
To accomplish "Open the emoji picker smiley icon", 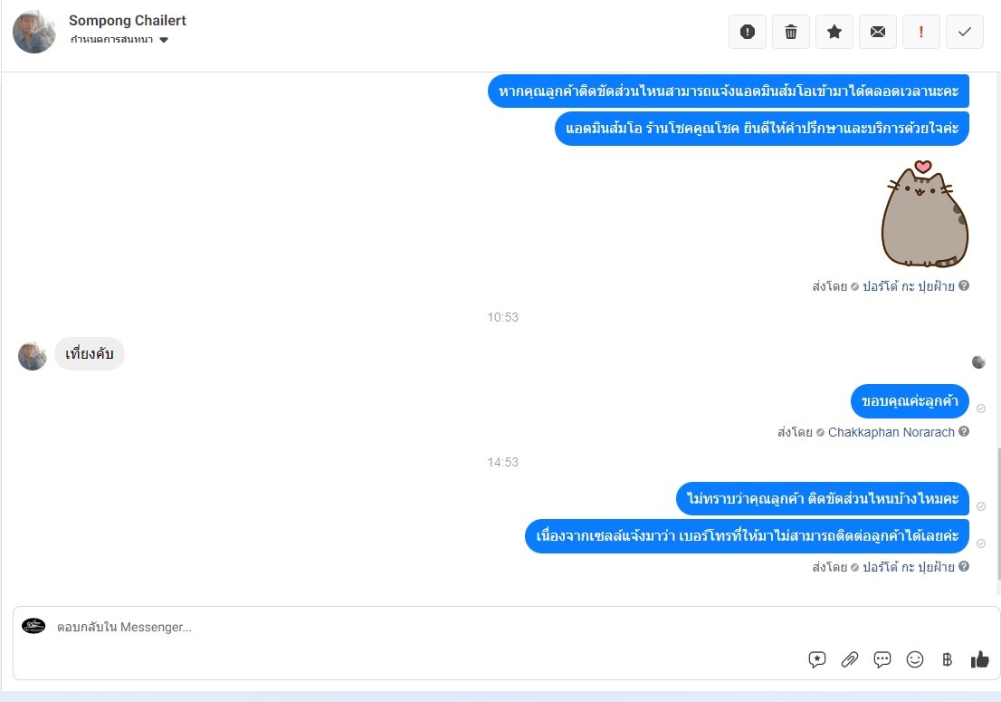I will (x=914, y=659).
